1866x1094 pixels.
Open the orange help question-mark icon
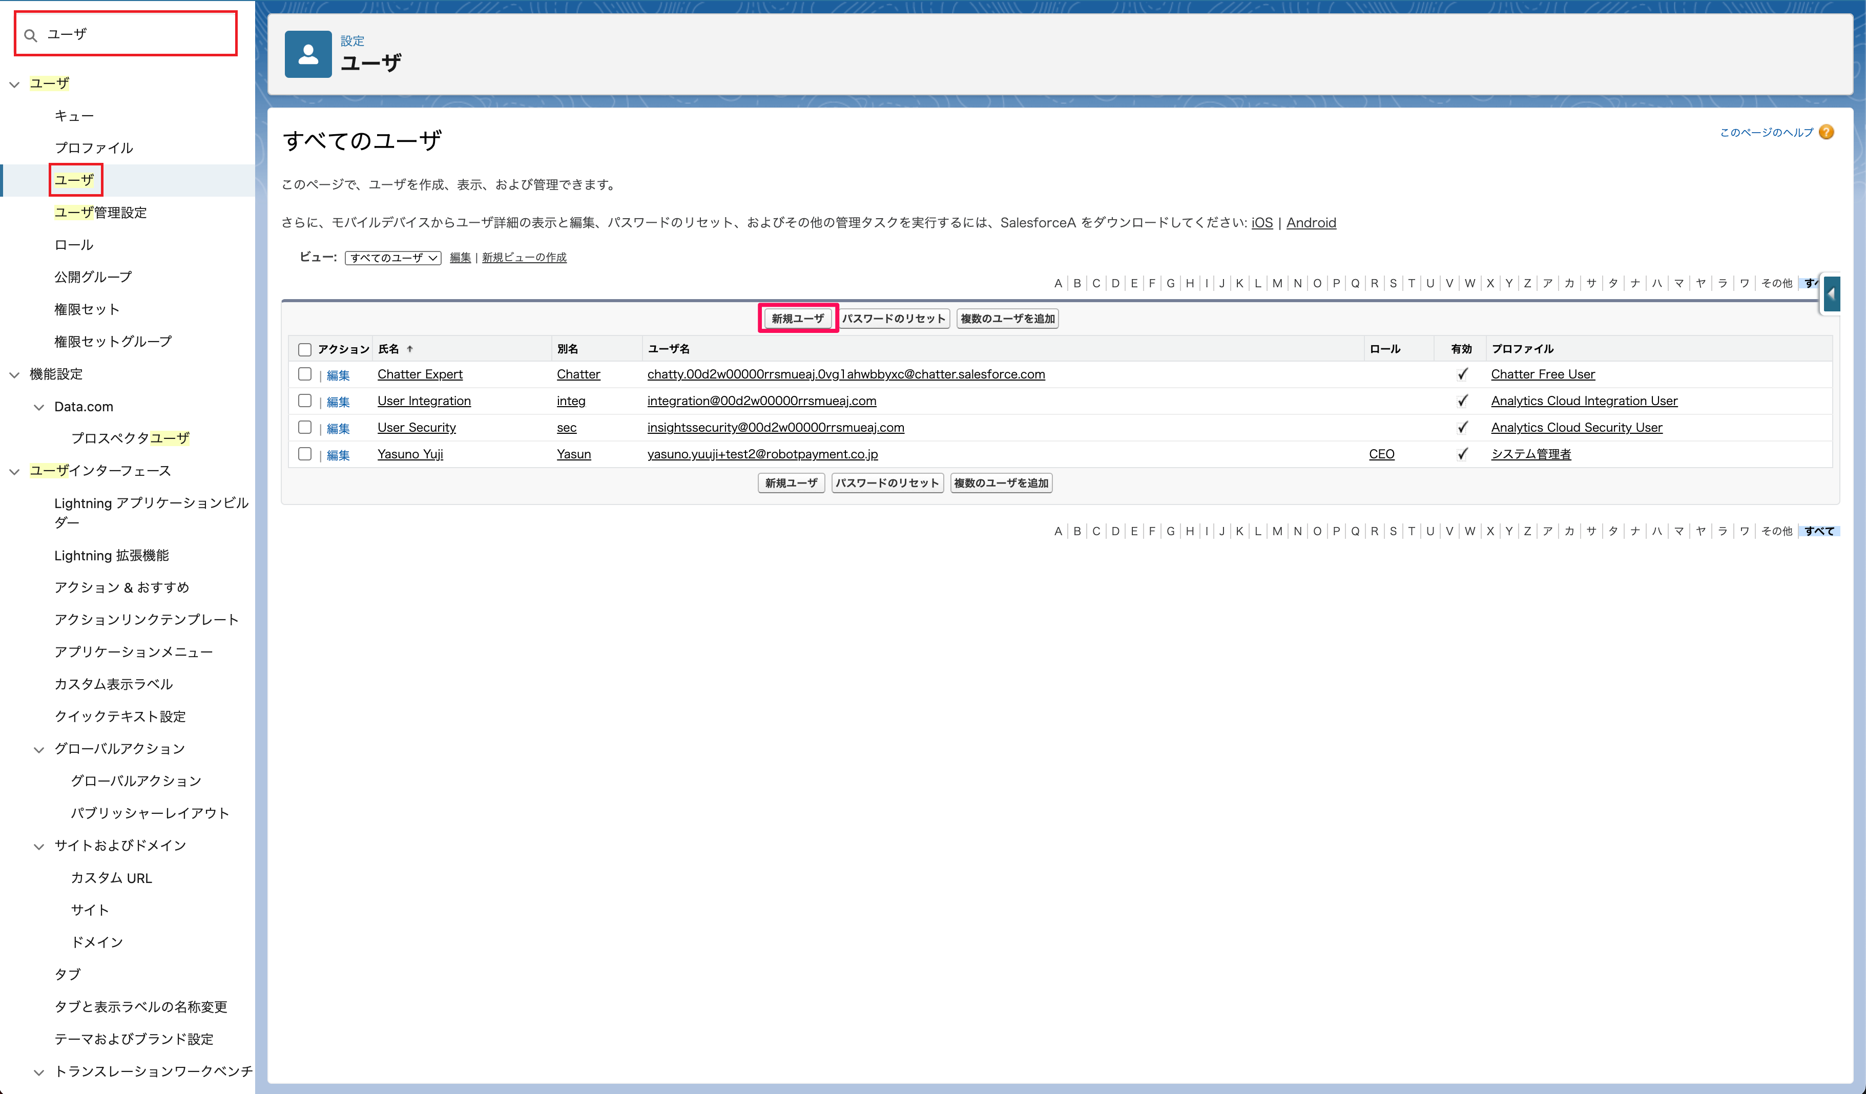click(x=1827, y=132)
